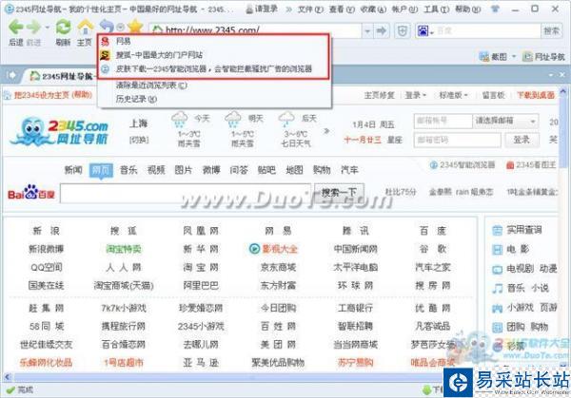Open 主页修复 link
This screenshot has width=571, height=398.
379,95
